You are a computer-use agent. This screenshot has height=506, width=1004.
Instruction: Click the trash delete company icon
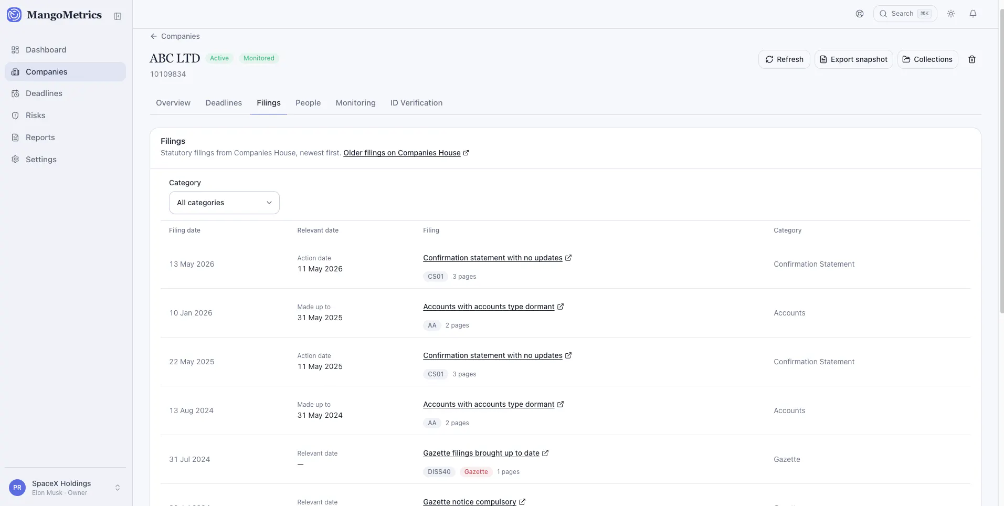[972, 59]
